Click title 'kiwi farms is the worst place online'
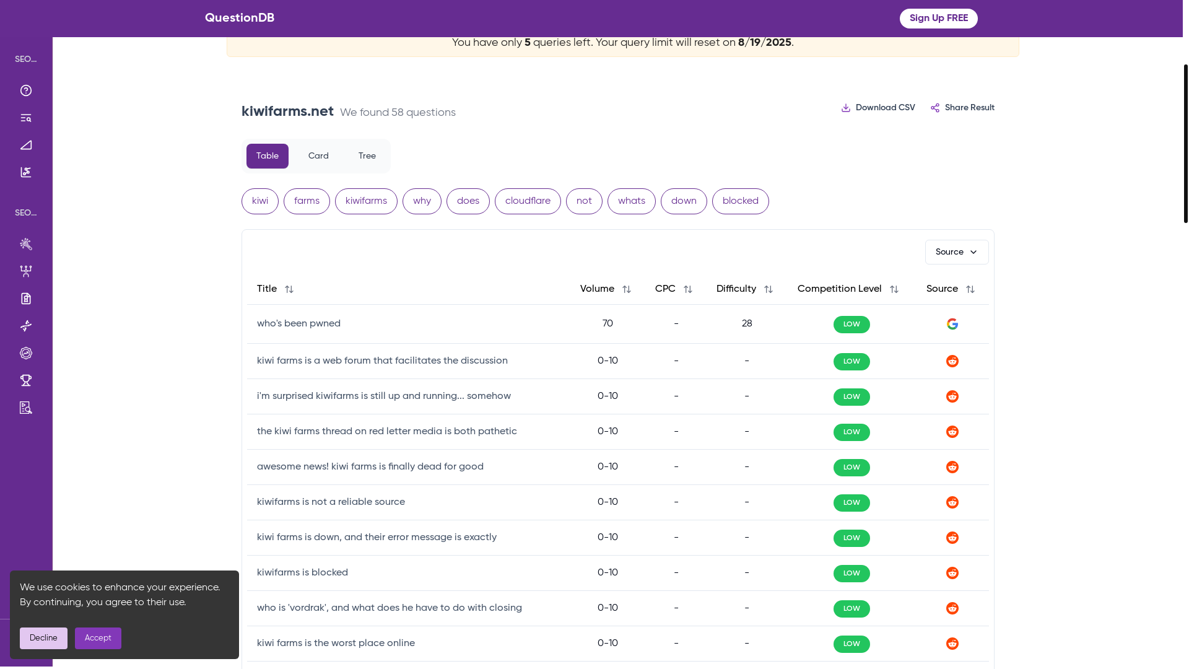 pyautogui.click(x=336, y=644)
